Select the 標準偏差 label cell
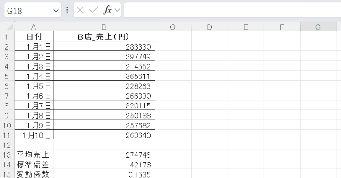Image resolution: width=341 pixels, height=178 pixels. click(x=34, y=164)
